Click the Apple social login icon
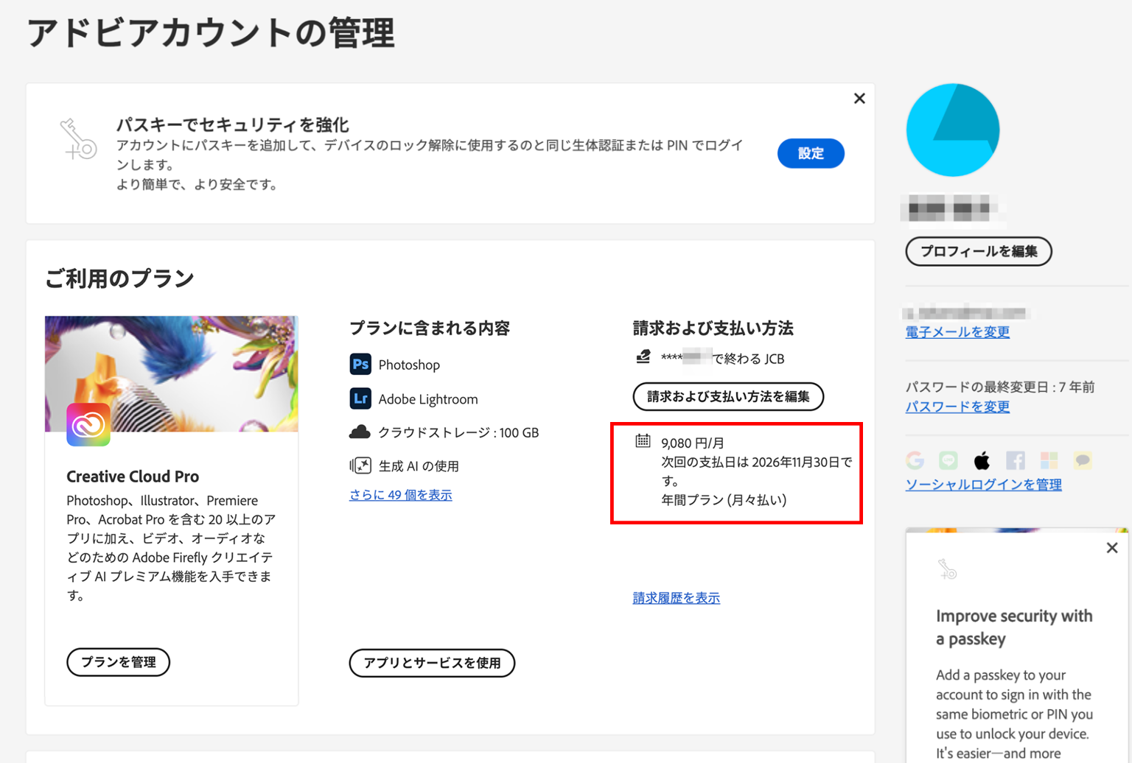 [981, 460]
